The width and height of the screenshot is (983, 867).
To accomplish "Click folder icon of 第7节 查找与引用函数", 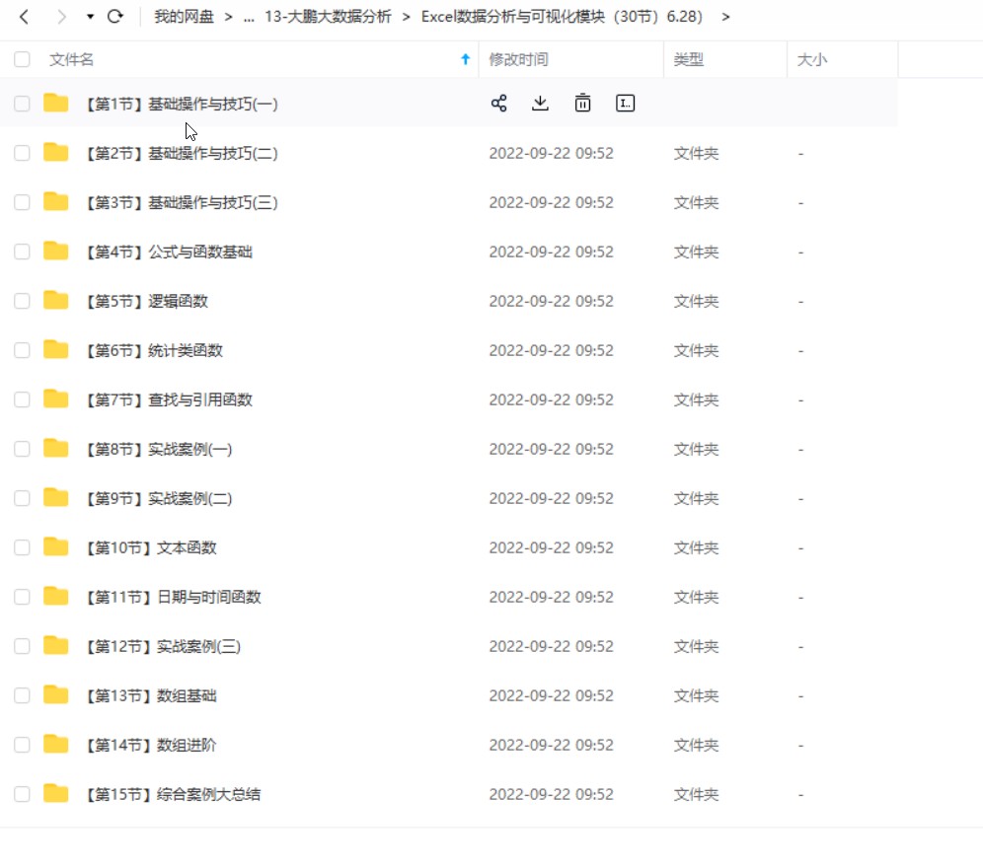I will (56, 398).
